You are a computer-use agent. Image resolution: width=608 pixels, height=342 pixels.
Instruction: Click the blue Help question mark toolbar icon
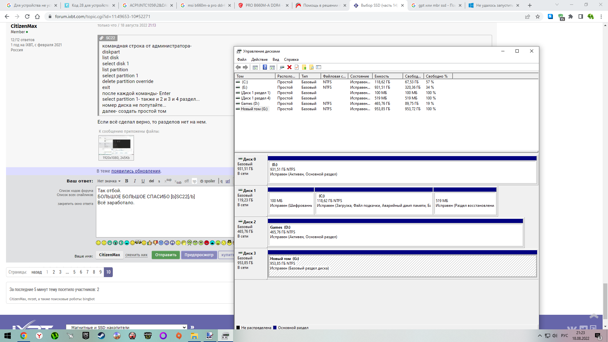coord(265,67)
